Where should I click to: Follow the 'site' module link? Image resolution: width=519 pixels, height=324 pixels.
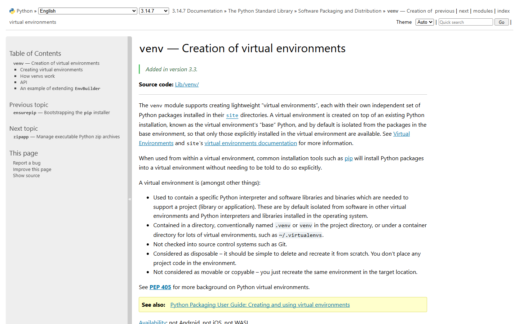tap(232, 116)
